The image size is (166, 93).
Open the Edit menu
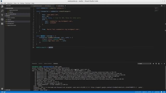pos(5,3)
